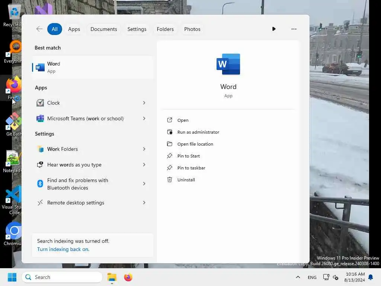The height and width of the screenshot is (286, 381).
Task: Switch to the Settings filter tab
Action: pyautogui.click(x=137, y=29)
